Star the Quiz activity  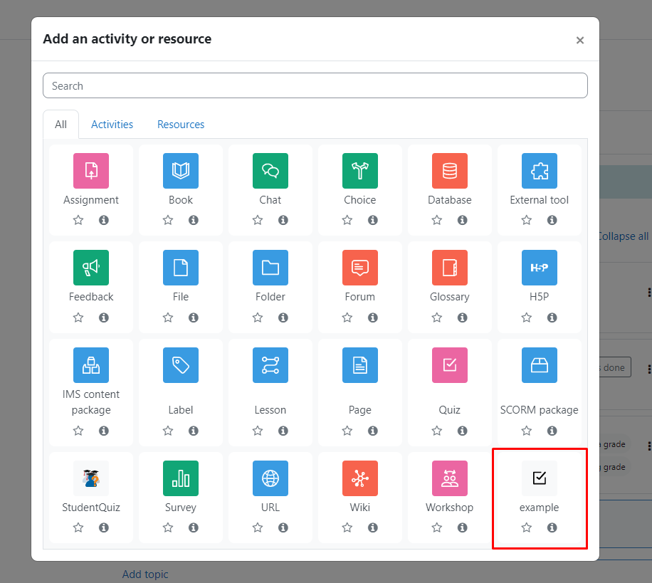(x=436, y=431)
